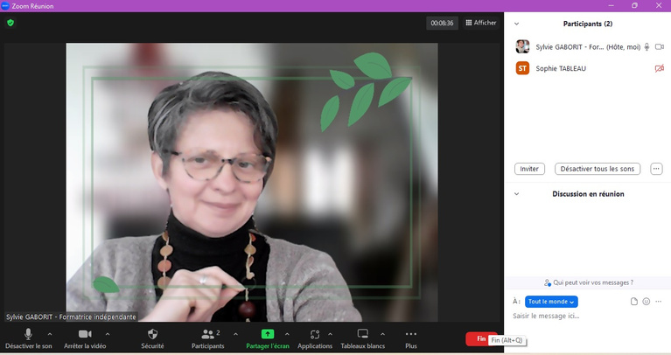
Task: Expand the Applications options arrow
Action: (330, 334)
